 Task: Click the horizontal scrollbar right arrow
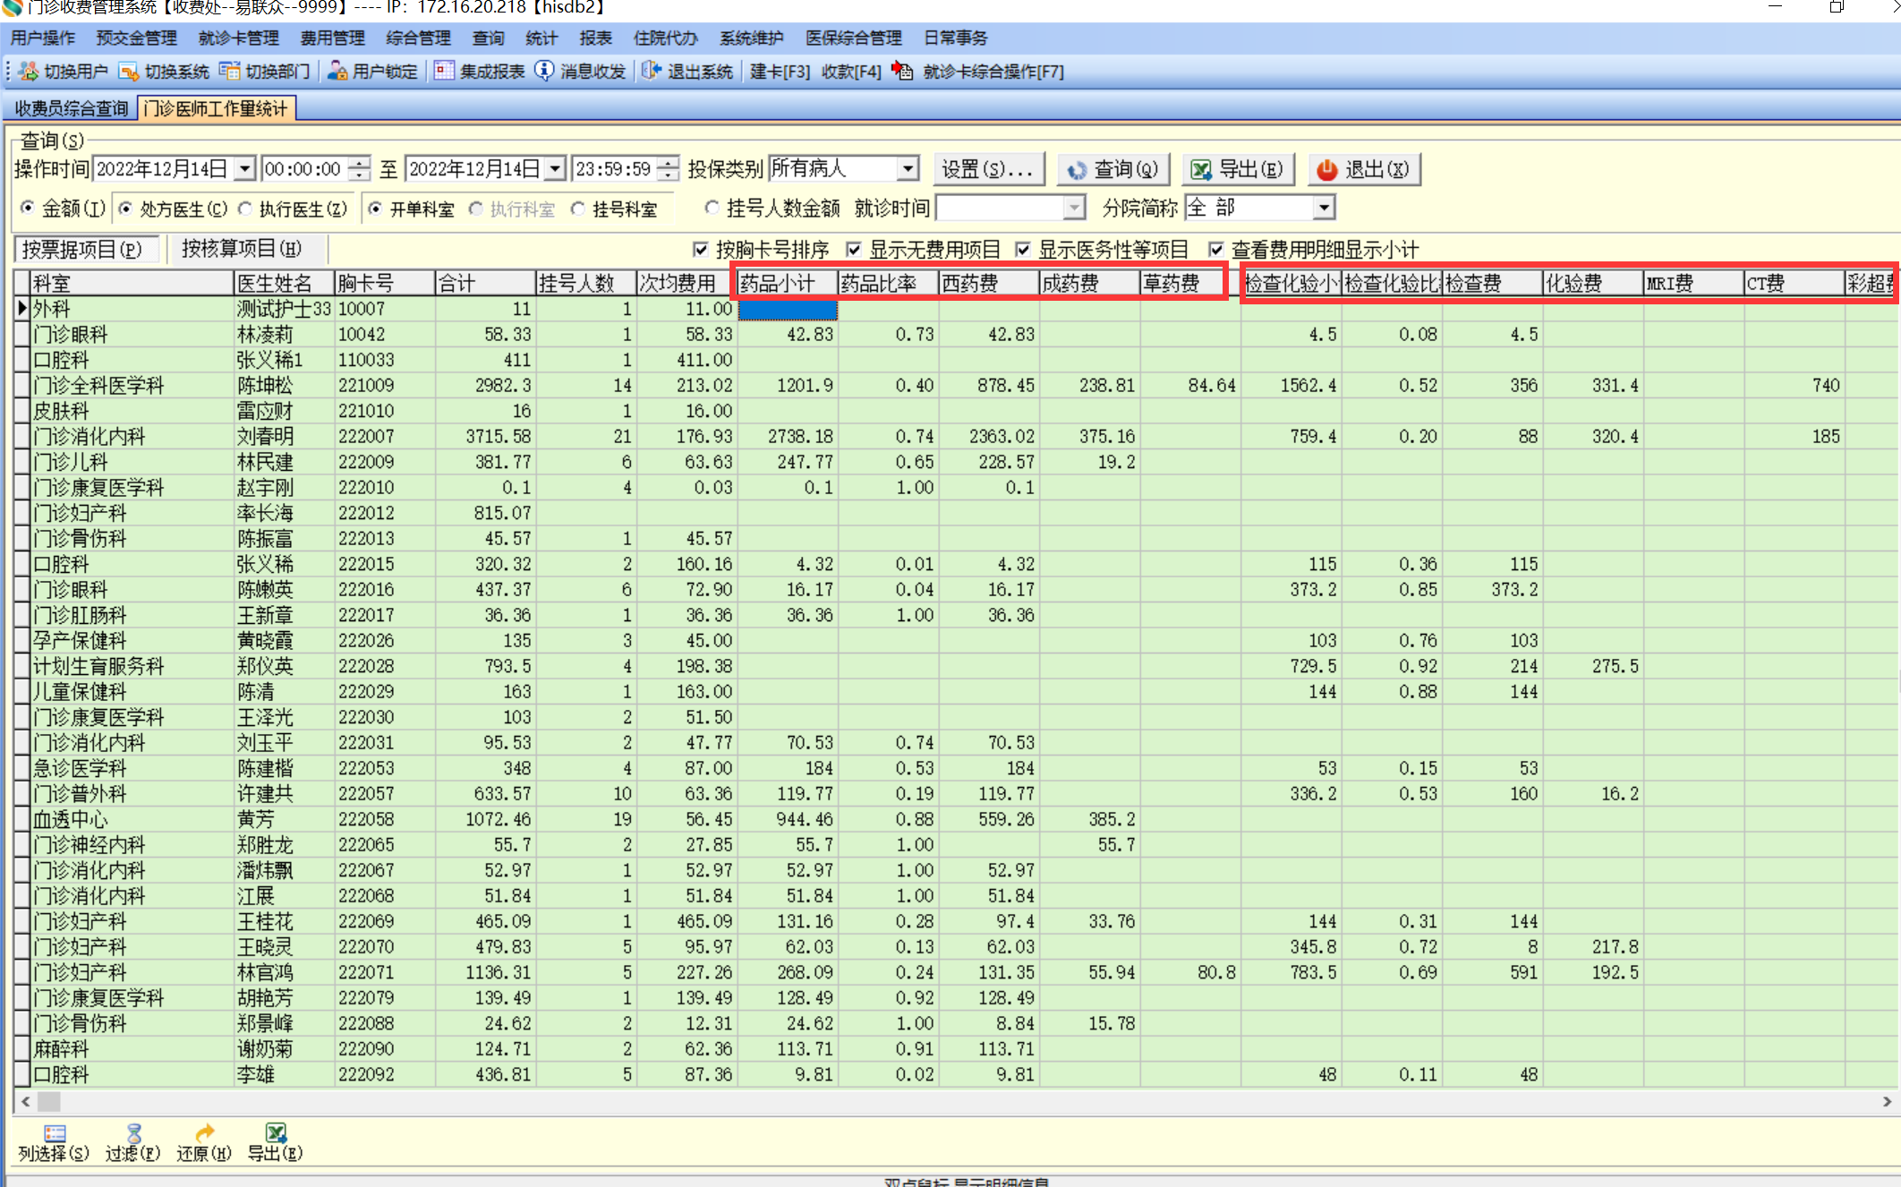coord(1887,1101)
